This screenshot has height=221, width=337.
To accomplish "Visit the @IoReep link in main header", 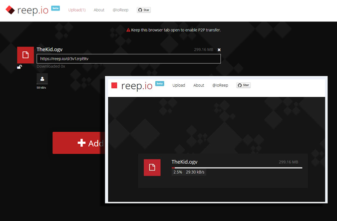I will (120, 10).
